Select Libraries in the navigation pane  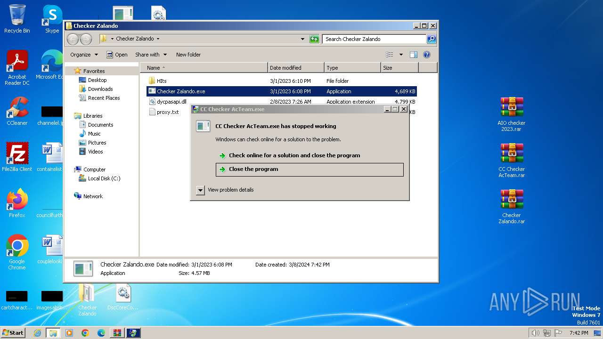point(93,116)
